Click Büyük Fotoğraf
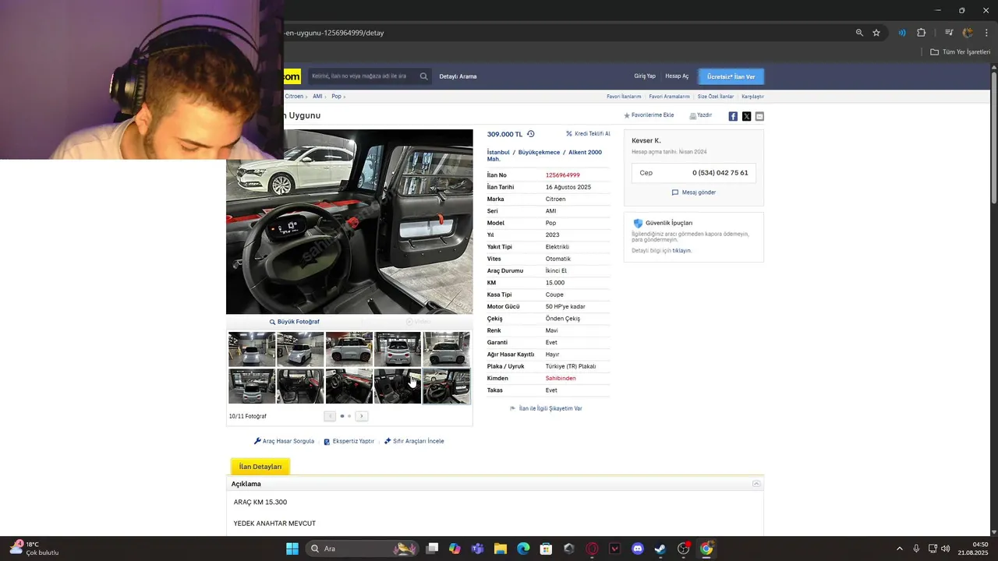 click(295, 322)
